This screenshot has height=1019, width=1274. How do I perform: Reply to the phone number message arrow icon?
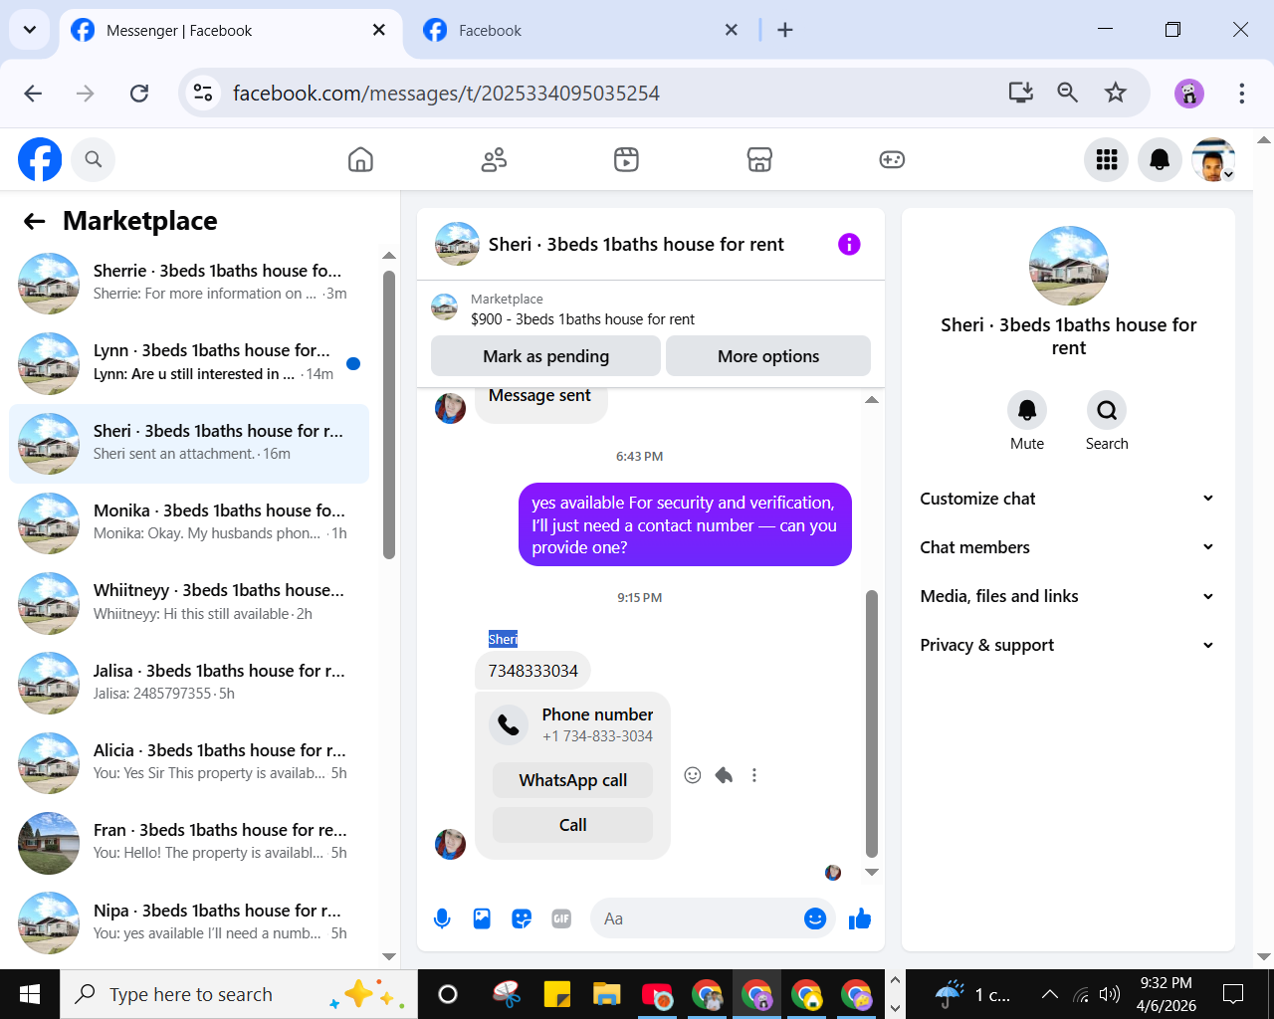(724, 775)
